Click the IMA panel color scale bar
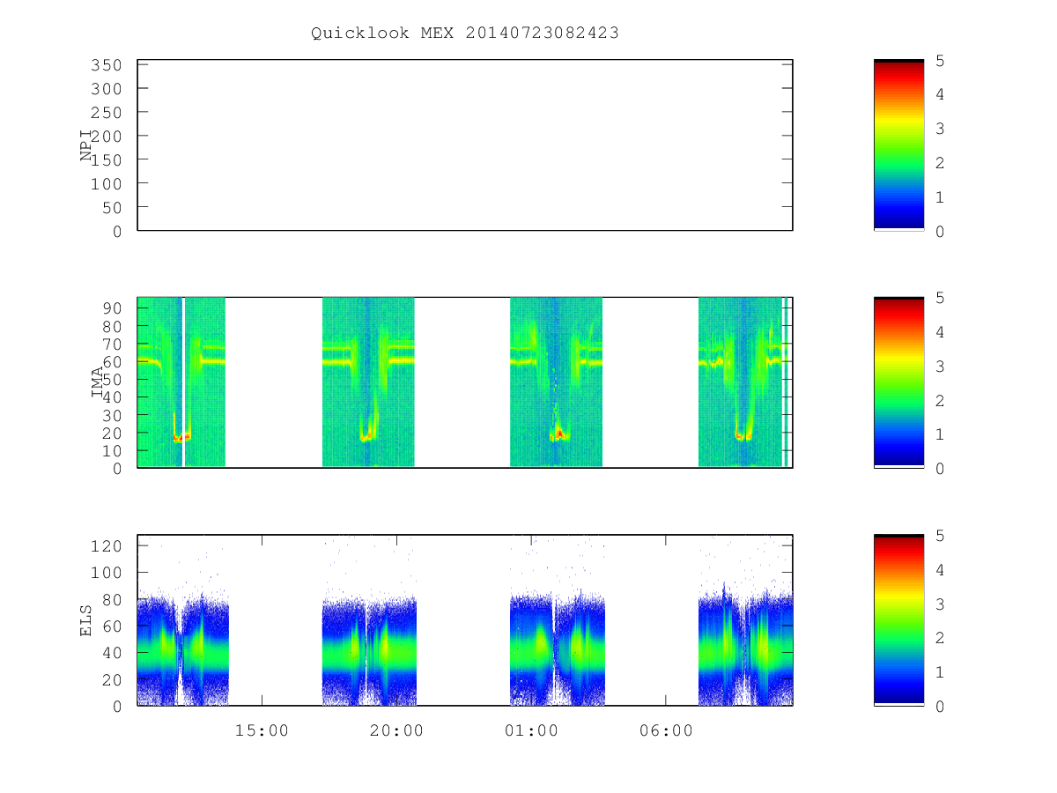This screenshot has height=793, width=1057. [x=898, y=382]
